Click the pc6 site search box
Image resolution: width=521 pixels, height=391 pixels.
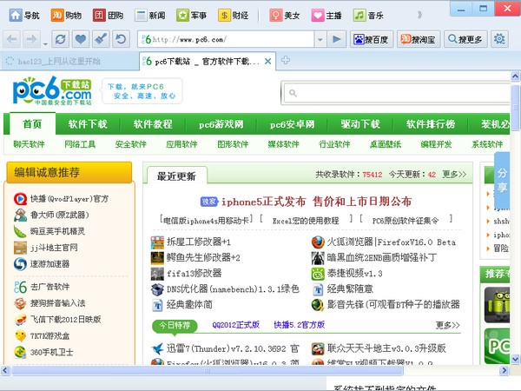397,93
